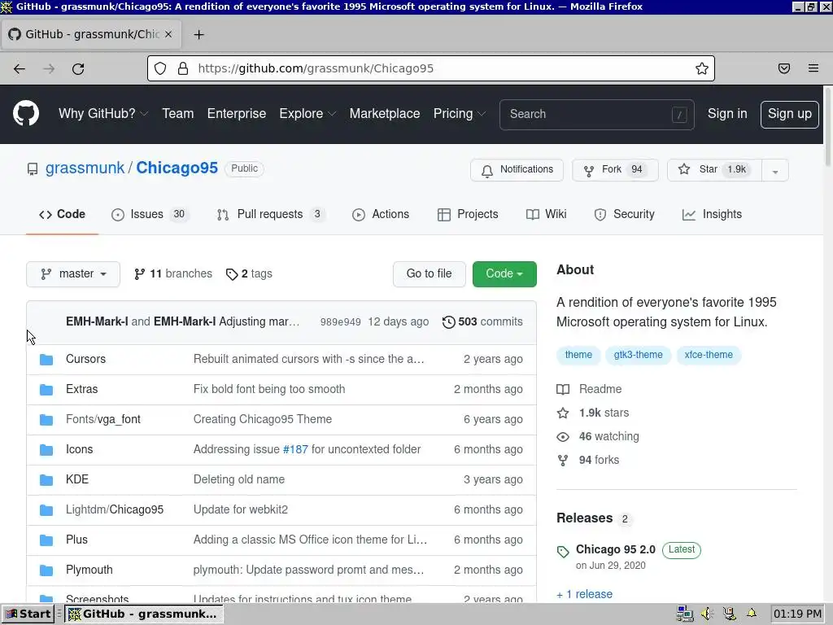Screen dimensions: 833x625
Task: Click the Fork button
Action: pos(615,169)
